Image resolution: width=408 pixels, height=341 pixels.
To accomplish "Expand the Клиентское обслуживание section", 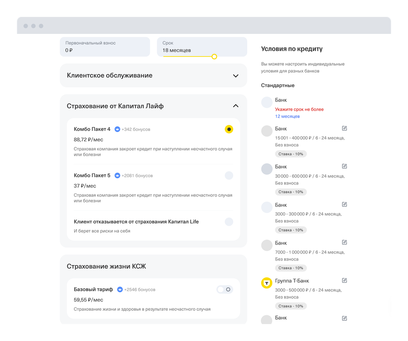I will (x=236, y=76).
